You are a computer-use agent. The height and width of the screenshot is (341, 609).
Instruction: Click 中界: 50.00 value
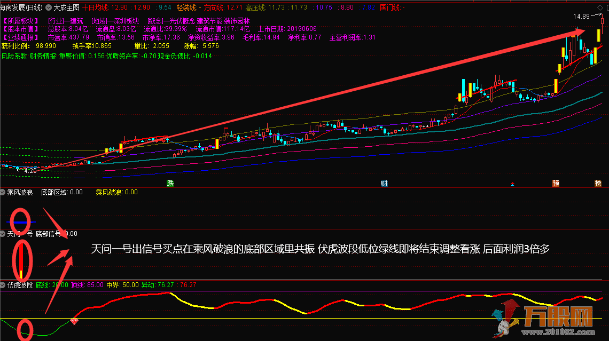pyautogui.click(x=122, y=285)
